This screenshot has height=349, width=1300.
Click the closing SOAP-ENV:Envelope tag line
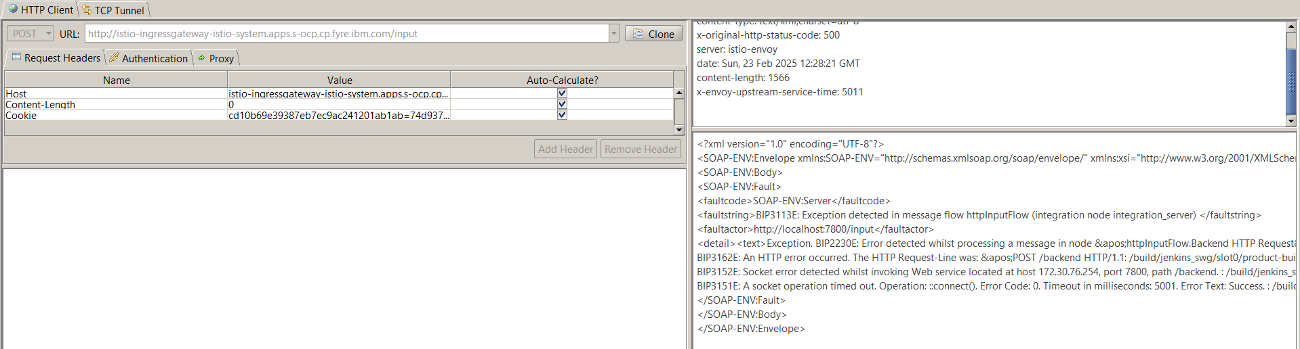coord(751,329)
